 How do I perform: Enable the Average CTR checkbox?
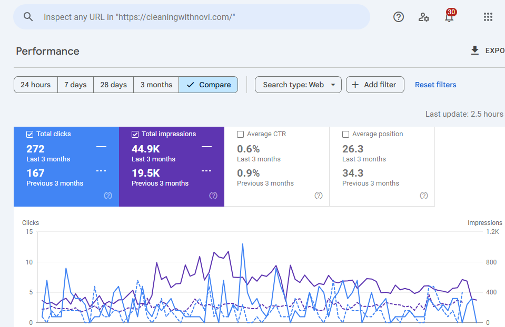[241, 134]
